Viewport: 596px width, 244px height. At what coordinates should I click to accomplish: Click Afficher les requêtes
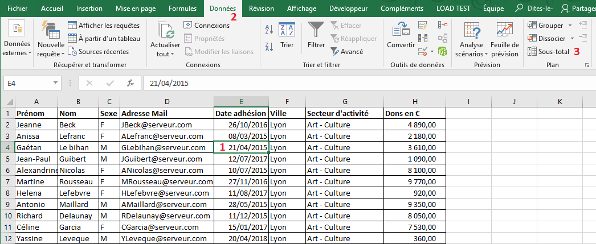(x=103, y=25)
